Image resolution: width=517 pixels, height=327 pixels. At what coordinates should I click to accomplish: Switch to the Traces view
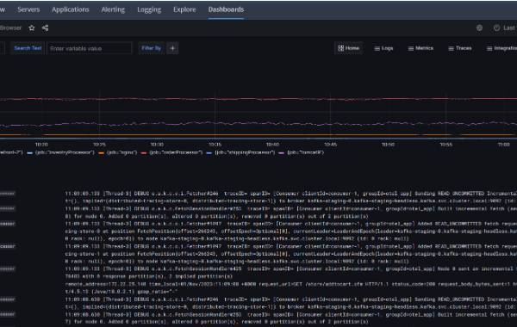tap(460, 48)
